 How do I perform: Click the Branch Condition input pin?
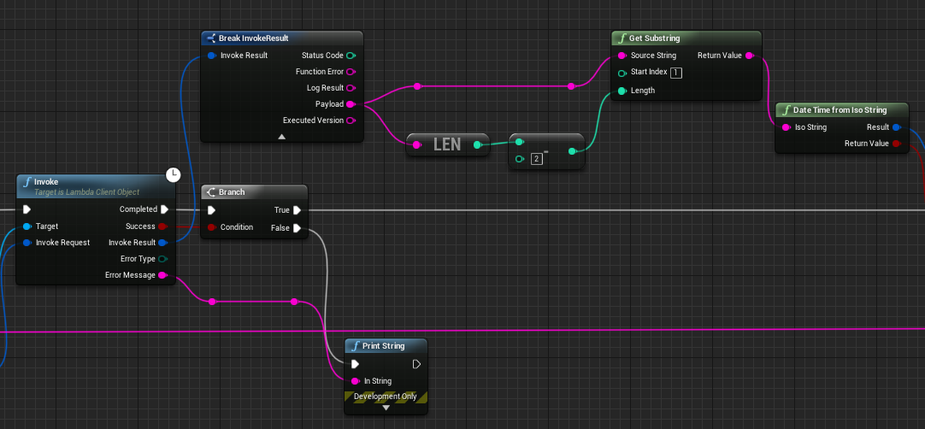210,227
